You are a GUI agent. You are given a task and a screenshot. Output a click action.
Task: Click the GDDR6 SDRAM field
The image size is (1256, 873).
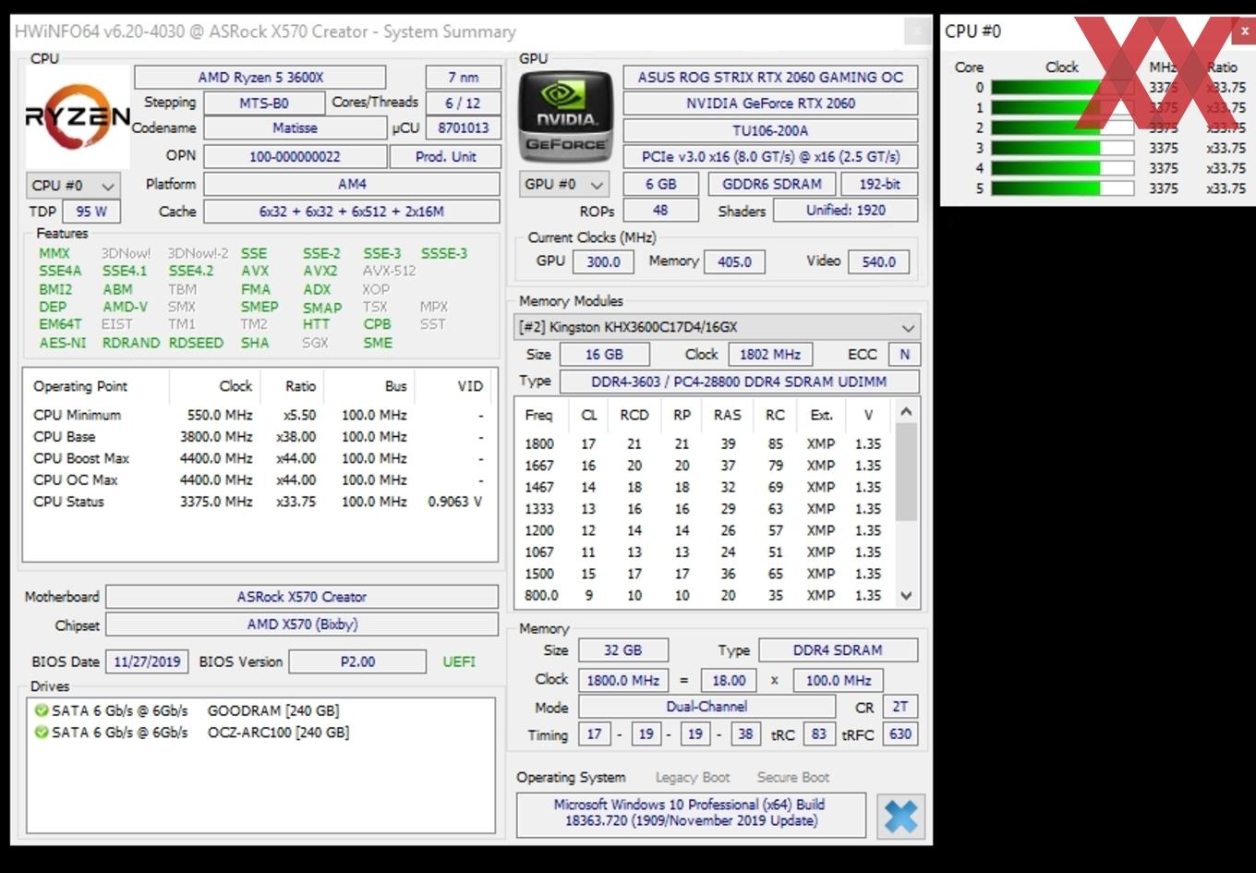tap(771, 184)
